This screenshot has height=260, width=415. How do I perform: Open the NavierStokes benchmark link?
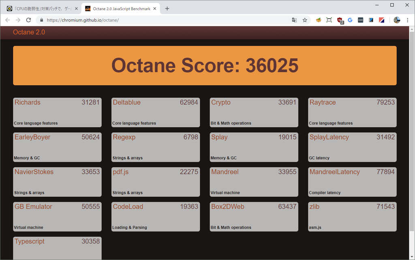[x=34, y=172]
